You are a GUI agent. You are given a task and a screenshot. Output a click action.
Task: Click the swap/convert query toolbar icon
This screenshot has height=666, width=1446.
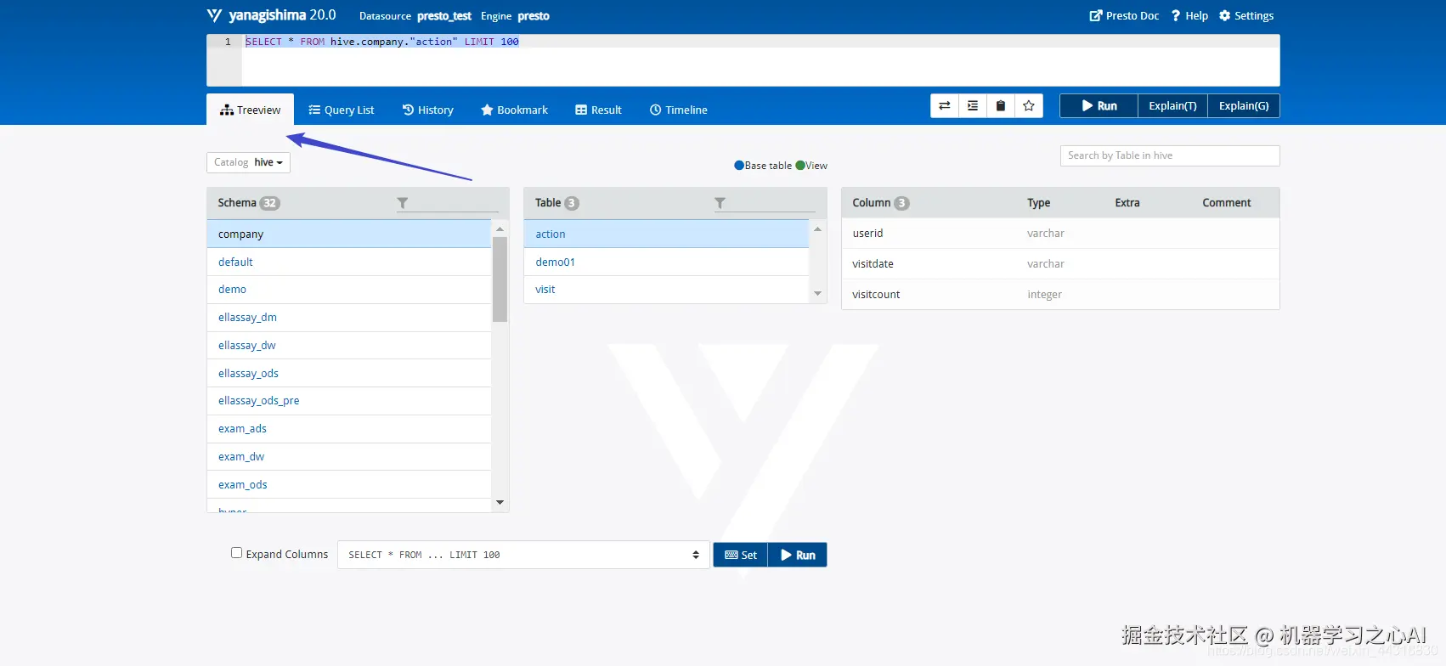(945, 106)
